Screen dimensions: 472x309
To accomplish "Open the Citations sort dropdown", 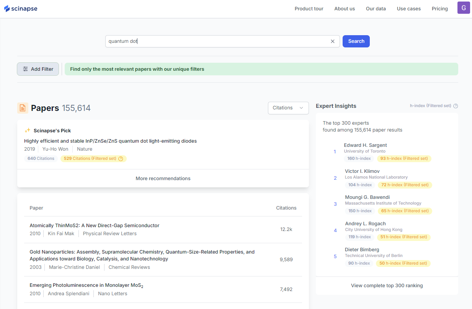I will pyautogui.click(x=288, y=108).
